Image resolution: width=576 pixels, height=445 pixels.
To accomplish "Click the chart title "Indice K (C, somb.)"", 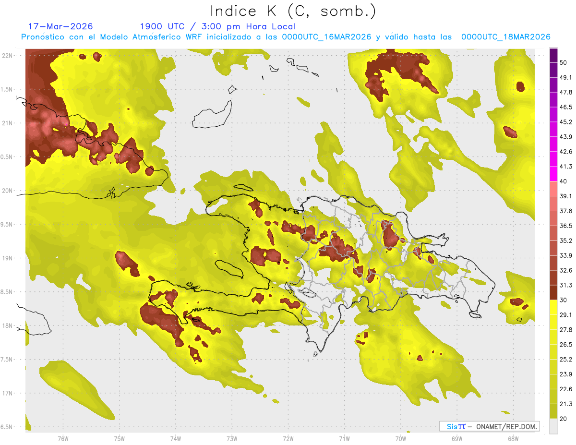I will (x=293, y=11).
